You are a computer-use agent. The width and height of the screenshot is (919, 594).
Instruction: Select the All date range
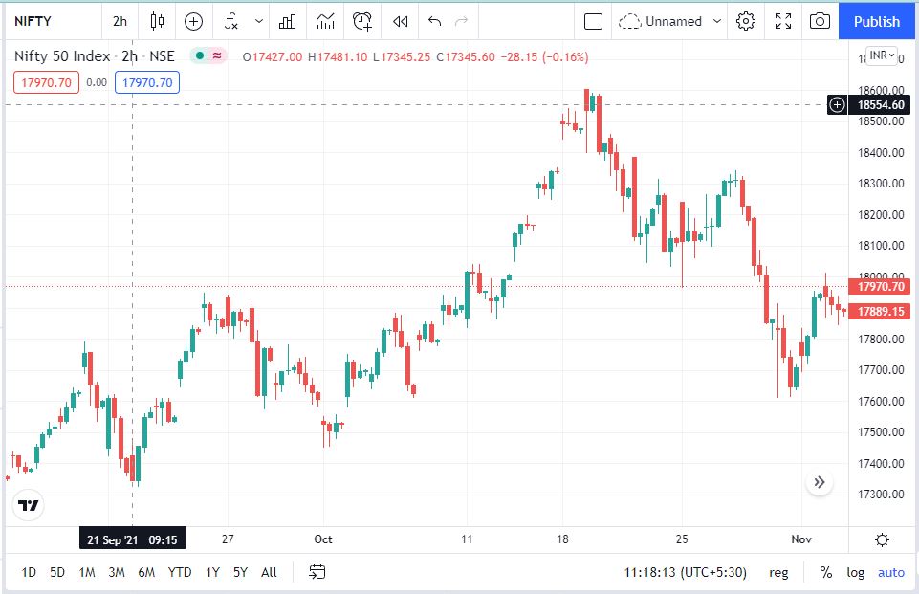pyautogui.click(x=269, y=572)
